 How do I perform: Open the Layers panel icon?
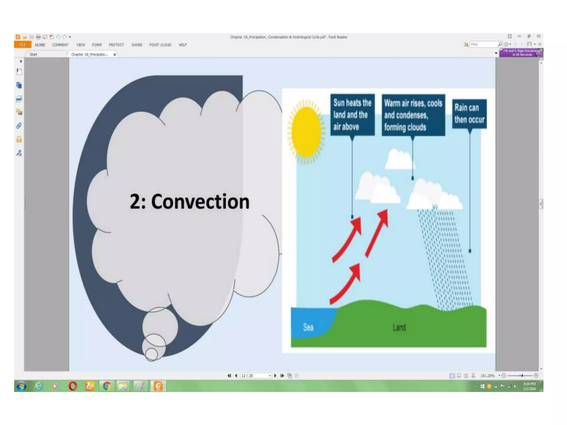tap(19, 99)
